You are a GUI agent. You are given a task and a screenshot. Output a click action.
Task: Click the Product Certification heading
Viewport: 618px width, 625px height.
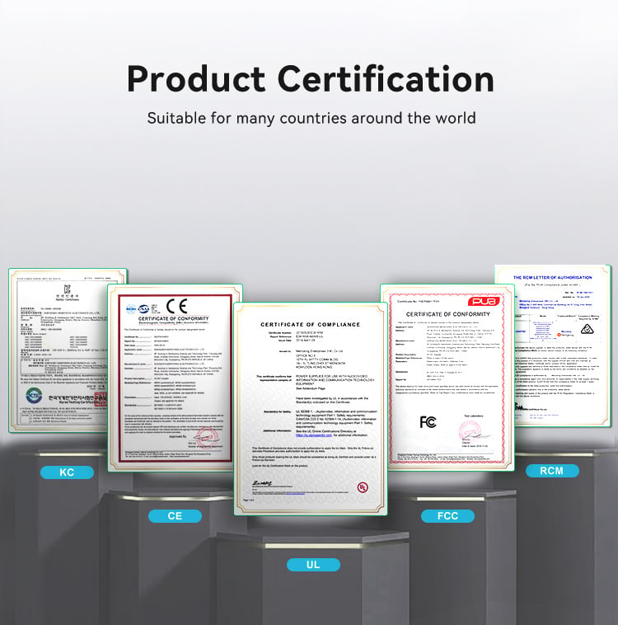[311, 79]
